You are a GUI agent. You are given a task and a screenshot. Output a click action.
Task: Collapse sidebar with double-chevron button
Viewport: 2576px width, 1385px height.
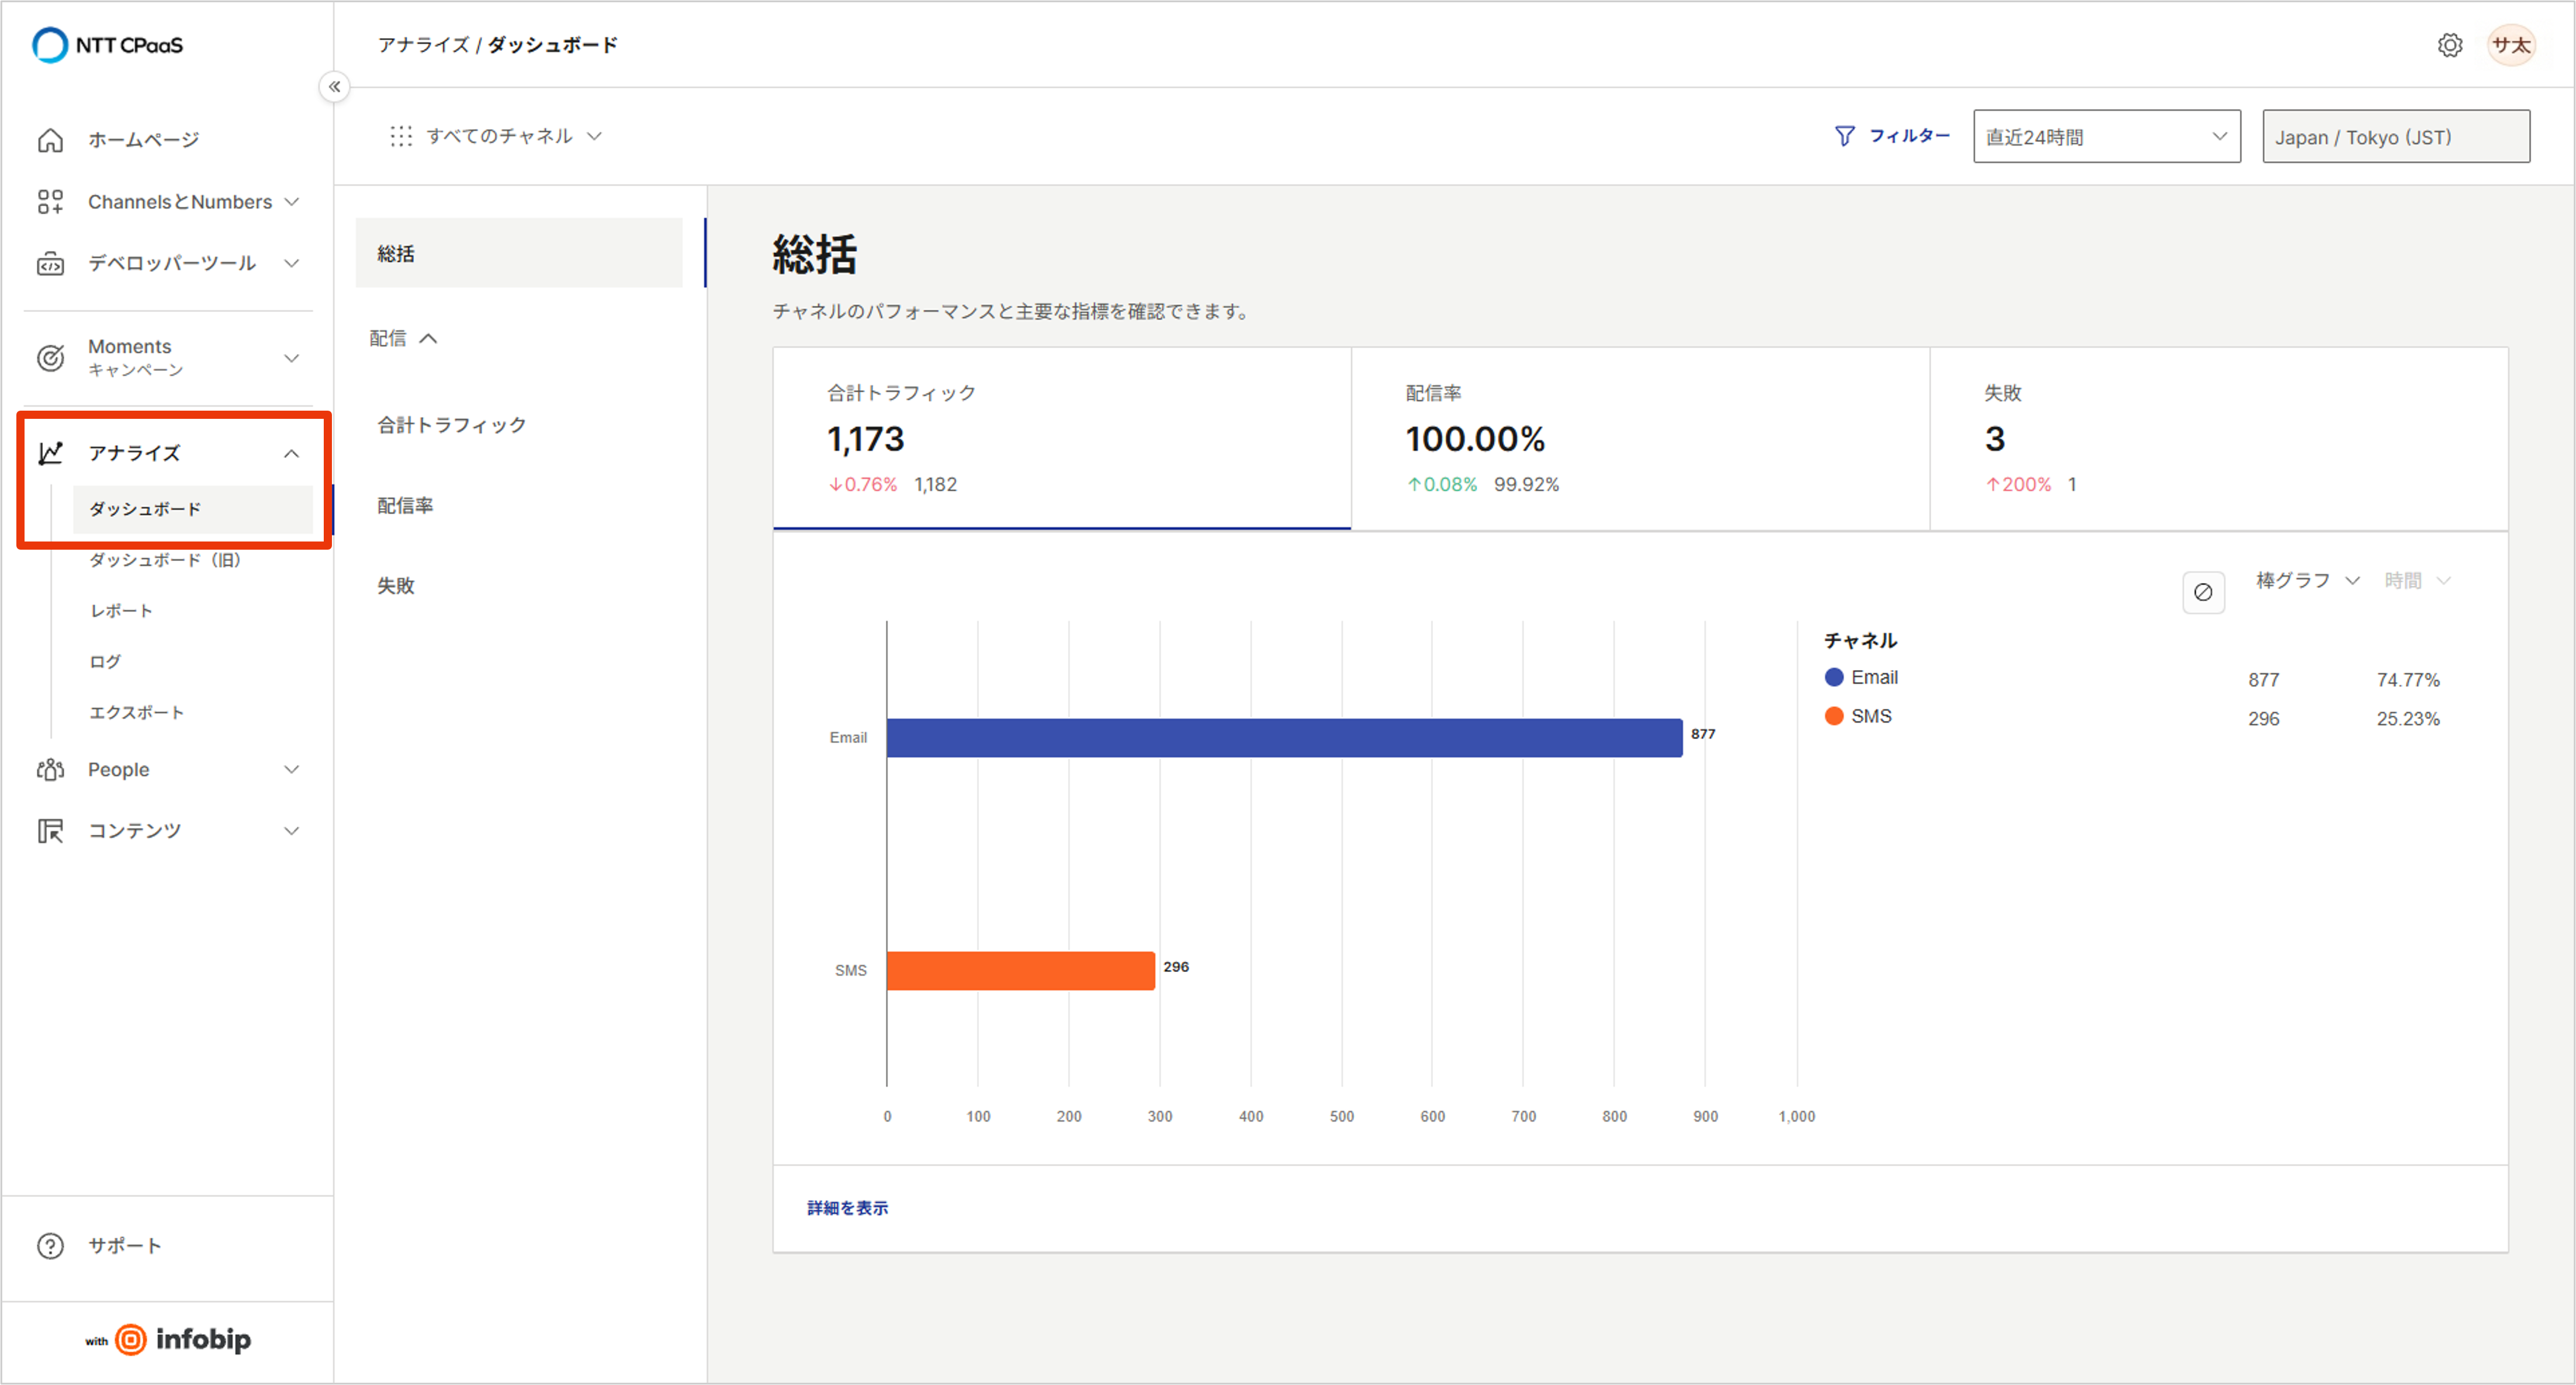[335, 87]
